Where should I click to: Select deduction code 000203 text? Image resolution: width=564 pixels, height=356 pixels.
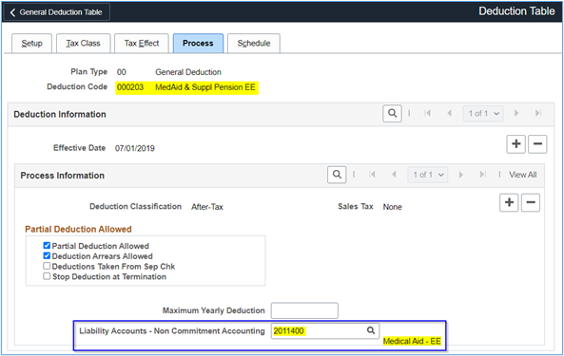click(x=130, y=87)
